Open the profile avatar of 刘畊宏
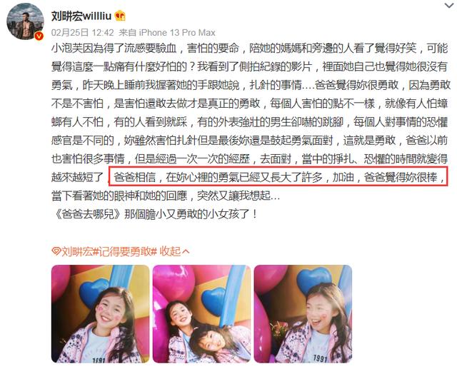 click(x=25, y=21)
